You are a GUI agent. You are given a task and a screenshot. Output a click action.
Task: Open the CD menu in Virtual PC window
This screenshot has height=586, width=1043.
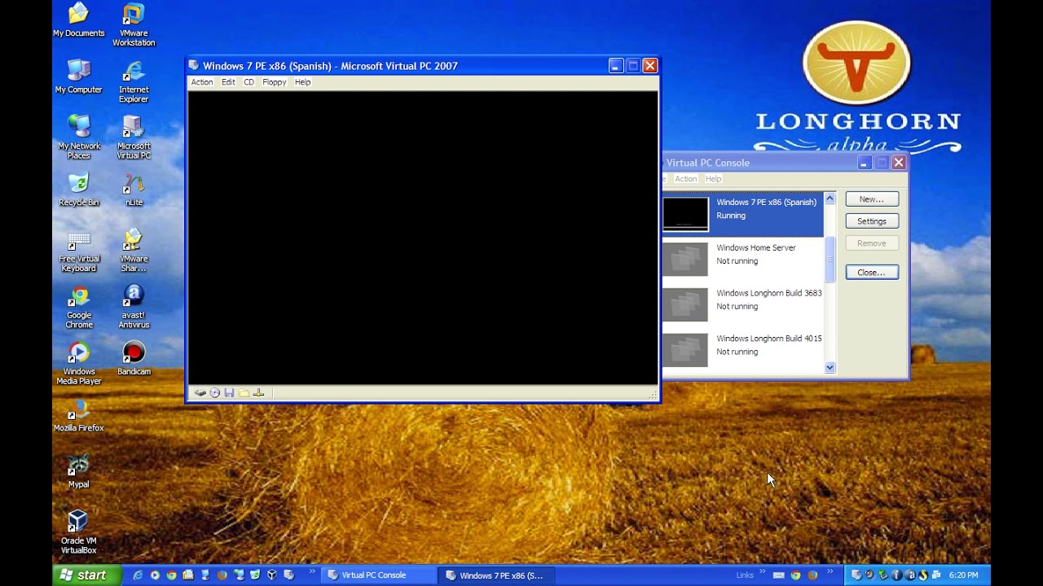pyautogui.click(x=249, y=82)
